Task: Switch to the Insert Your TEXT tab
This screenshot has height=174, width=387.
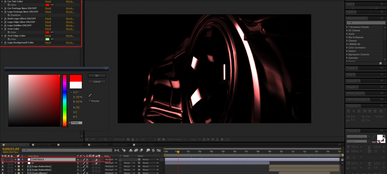Action: tap(41, 145)
